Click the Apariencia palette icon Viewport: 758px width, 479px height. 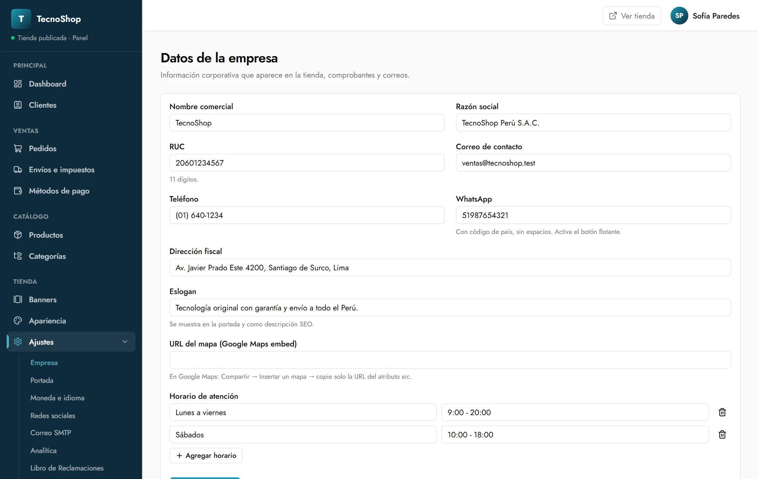pos(18,321)
